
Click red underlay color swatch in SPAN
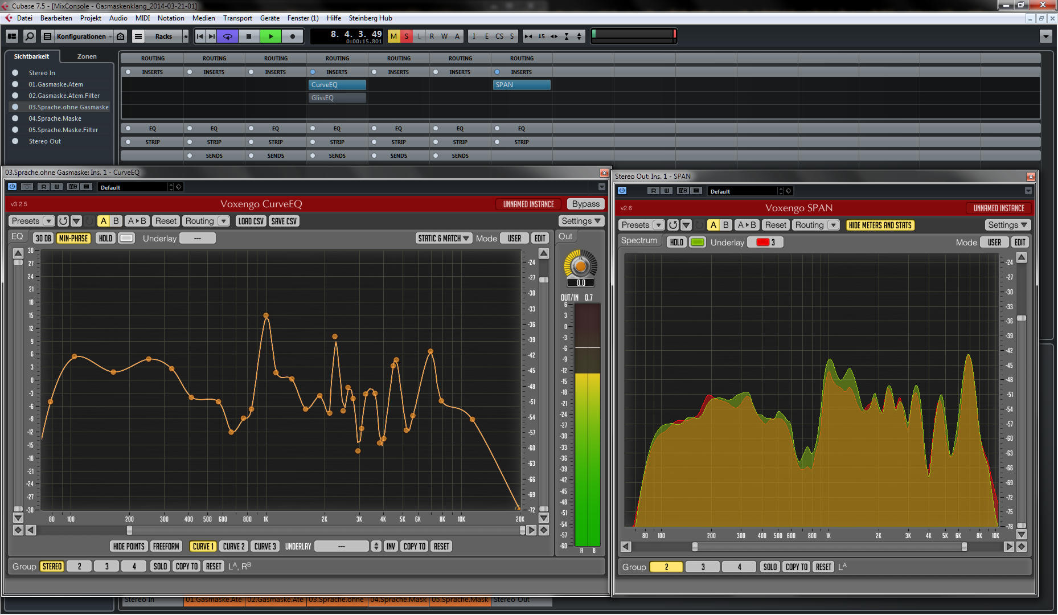click(762, 242)
